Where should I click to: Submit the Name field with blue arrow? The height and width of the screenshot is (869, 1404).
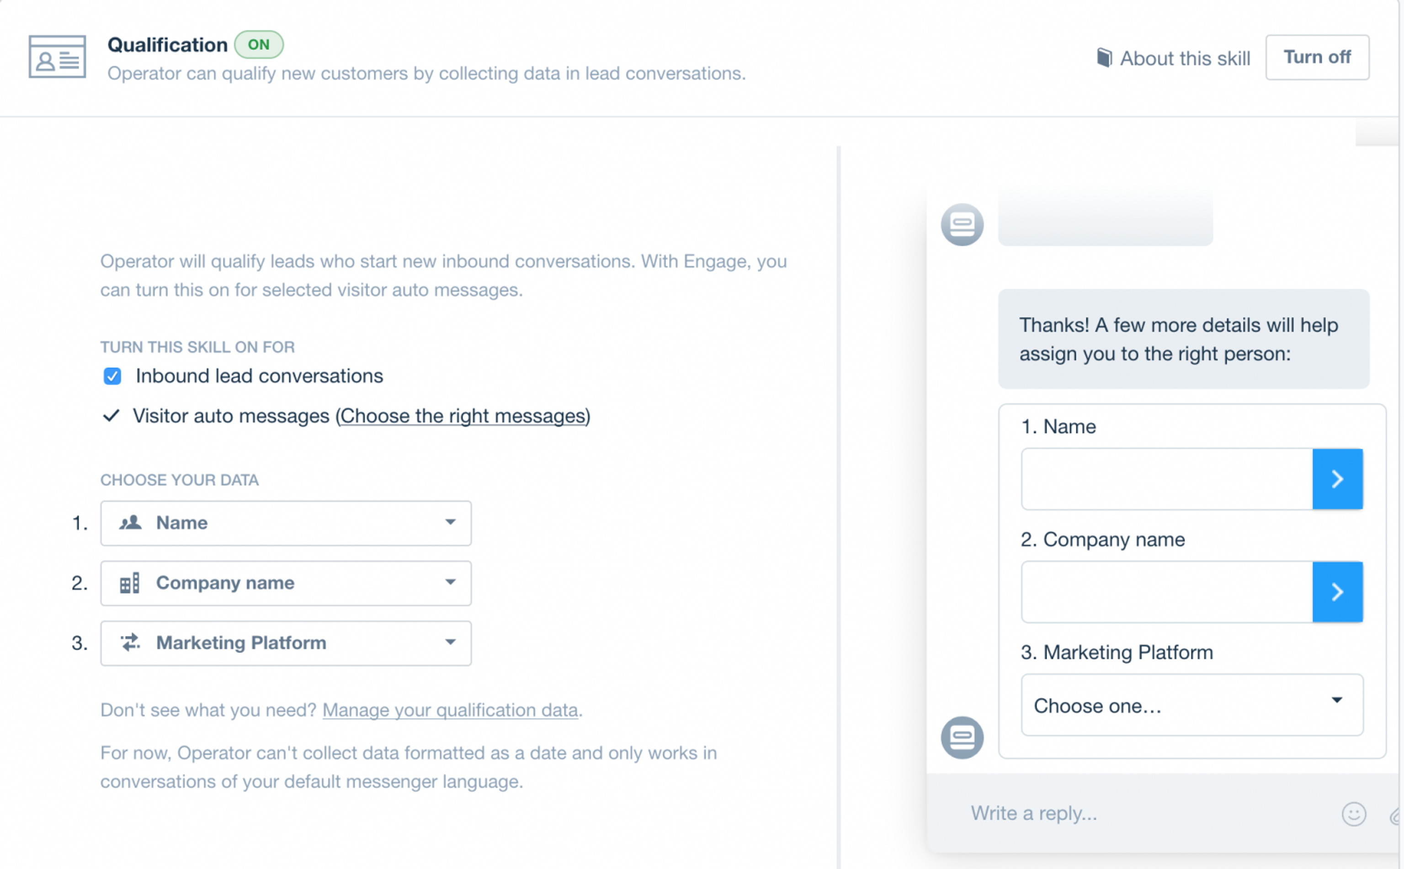1337,479
